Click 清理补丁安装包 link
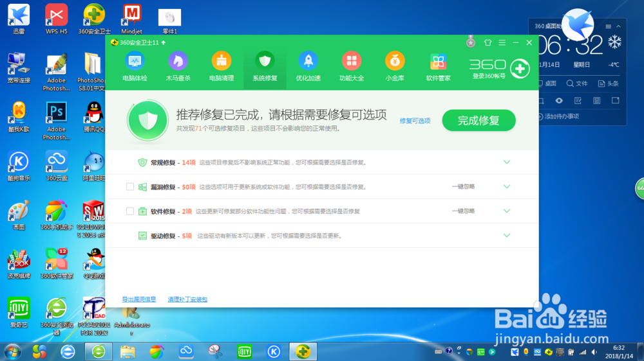644x361 pixels. coord(187,299)
